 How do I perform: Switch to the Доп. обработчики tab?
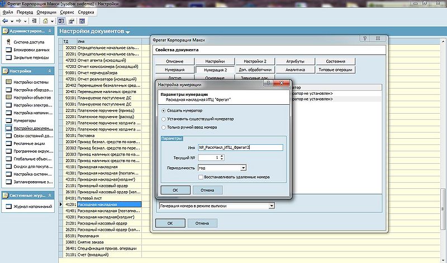(x=255, y=70)
